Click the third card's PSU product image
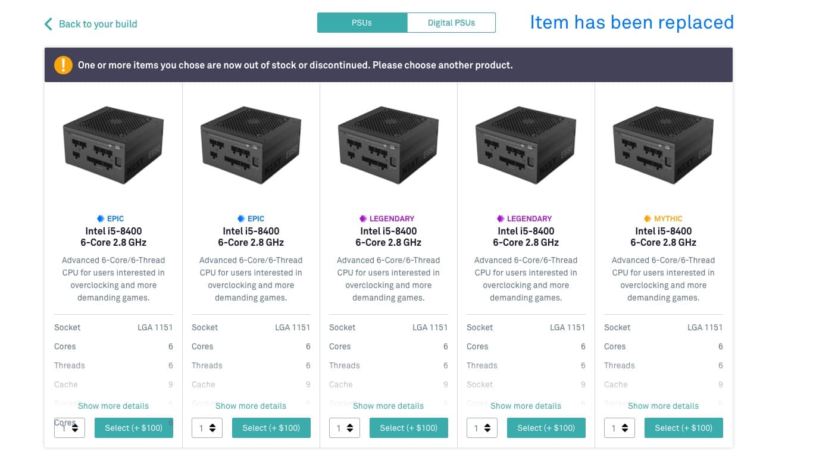This screenshot has height=457, width=813. [388, 145]
